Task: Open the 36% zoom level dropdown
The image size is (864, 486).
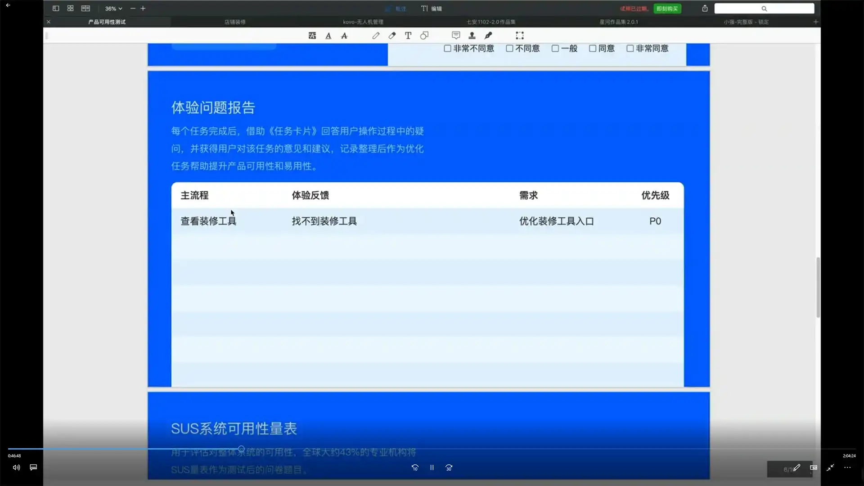Action: [113, 8]
